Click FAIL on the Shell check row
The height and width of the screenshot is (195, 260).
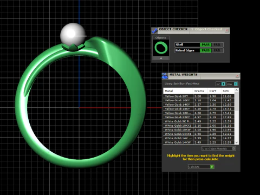click(x=217, y=44)
